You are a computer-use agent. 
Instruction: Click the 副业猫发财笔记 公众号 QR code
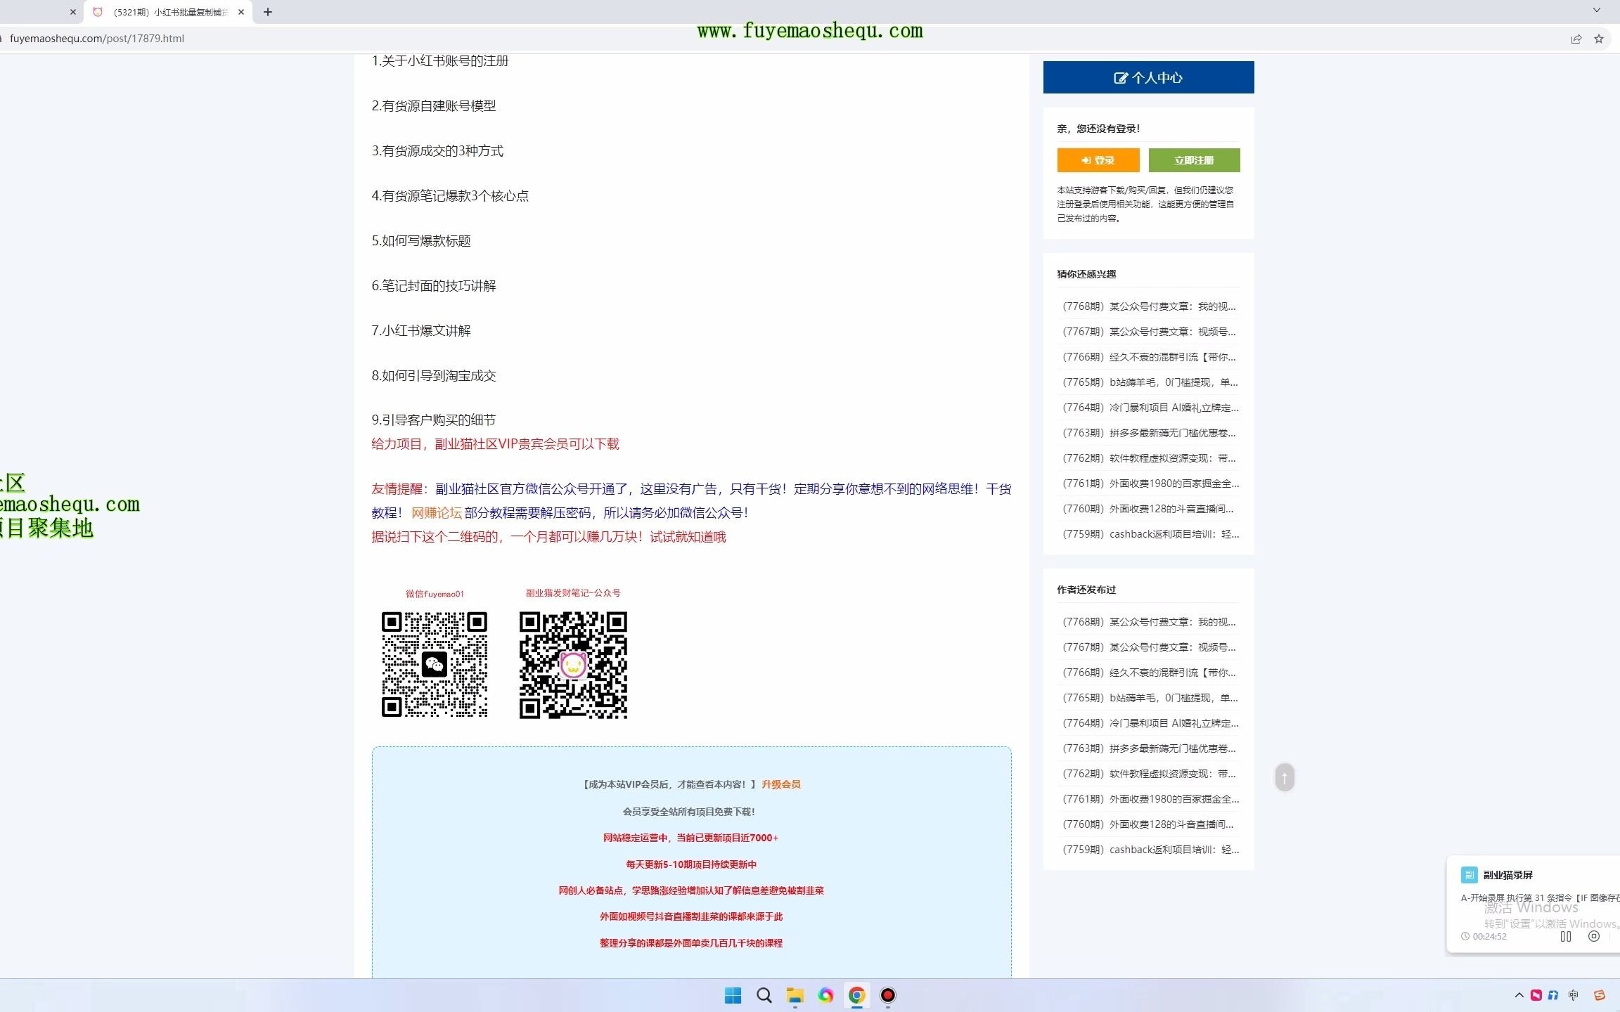573,665
